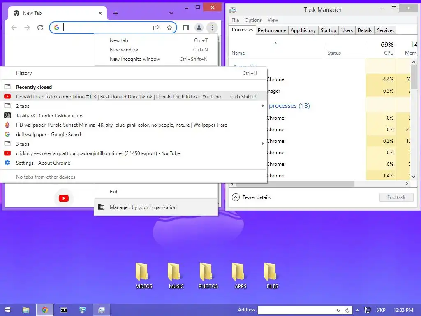This screenshot has width=421, height=316.
Task: Select New window in the Chrome menu
Action: 156,50
